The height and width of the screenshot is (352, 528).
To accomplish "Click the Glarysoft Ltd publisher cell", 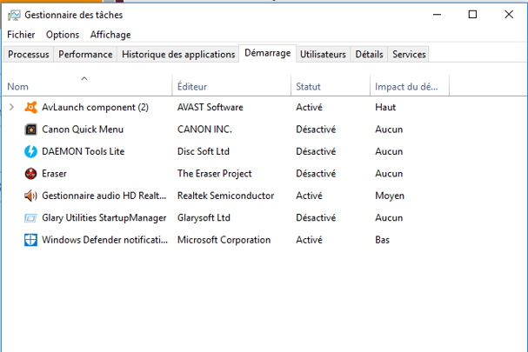I will tap(204, 218).
